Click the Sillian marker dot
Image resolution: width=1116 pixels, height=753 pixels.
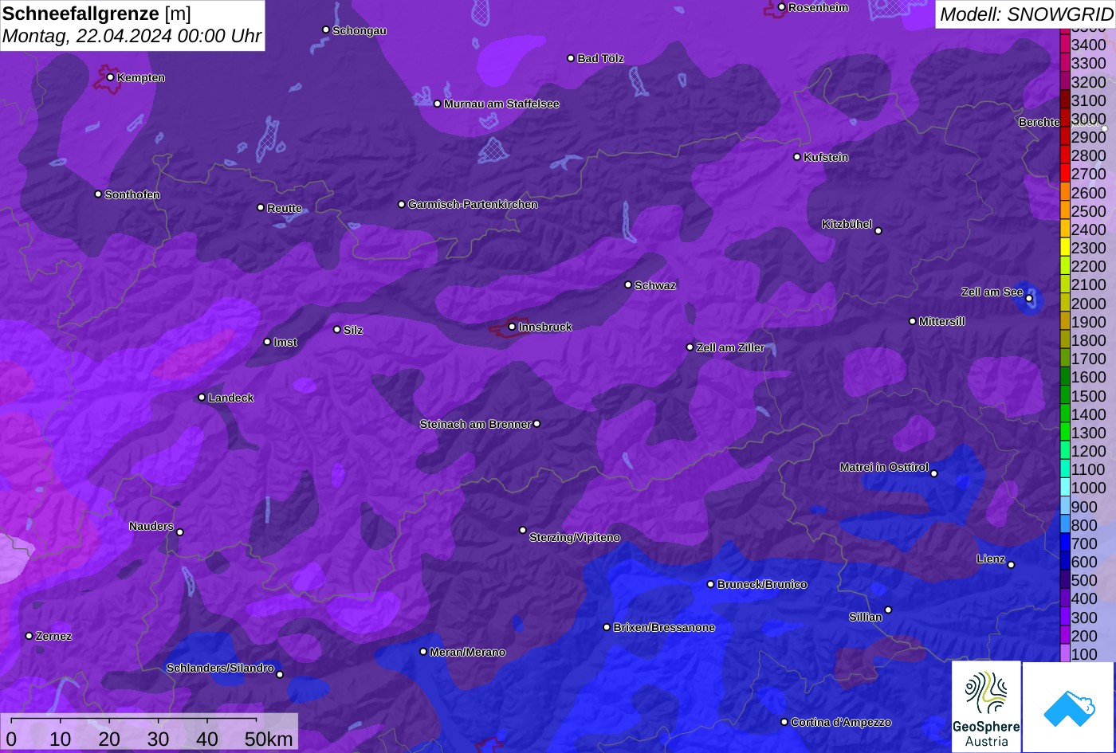point(888,610)
